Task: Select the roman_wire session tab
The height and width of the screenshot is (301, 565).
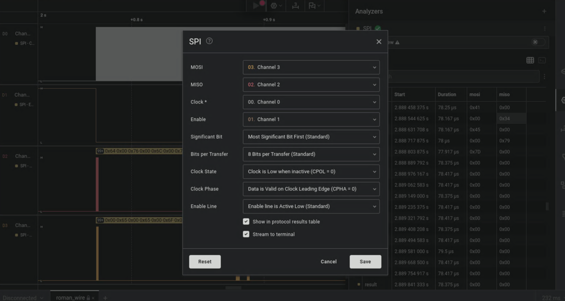Action: click(71, 298)
